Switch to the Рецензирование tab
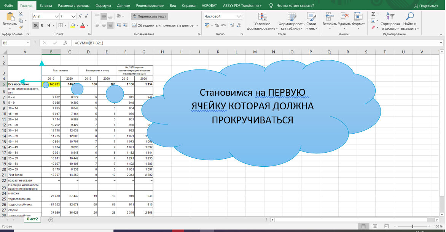The image size is (446, 232). [150, 5]
